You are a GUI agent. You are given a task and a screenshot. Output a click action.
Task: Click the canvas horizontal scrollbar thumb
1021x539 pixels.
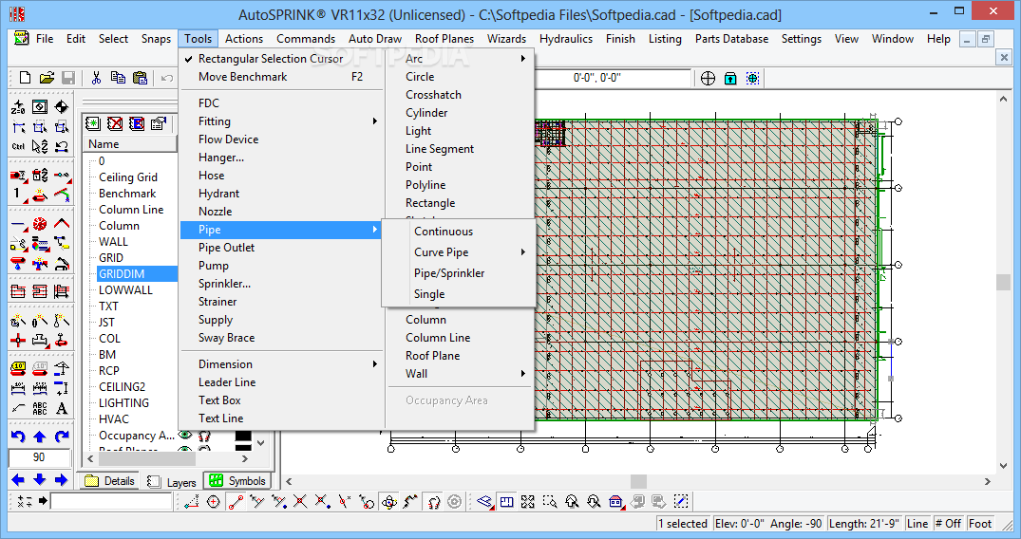[639, 482]
